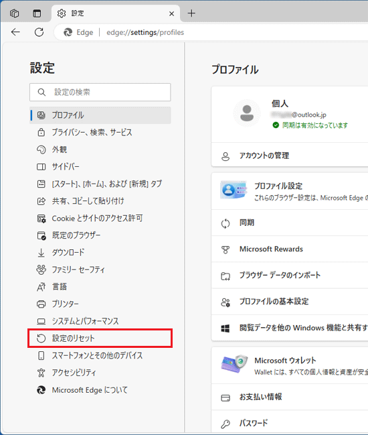Image resolution: width=368 pixels, height=435 pixels.
Task: Open the workspaces icon in title bar
Action: 14,13
